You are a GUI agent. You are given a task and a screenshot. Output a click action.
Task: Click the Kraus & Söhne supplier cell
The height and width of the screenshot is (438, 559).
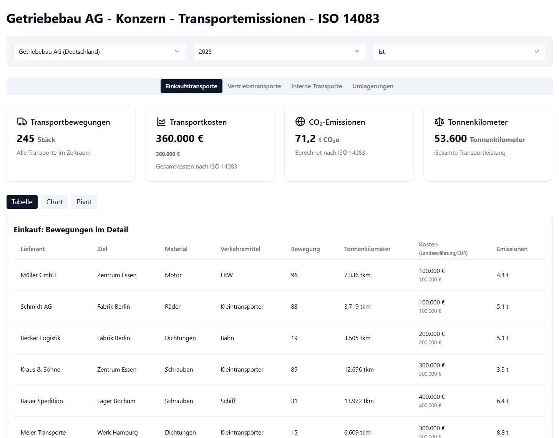coord(40,370)
